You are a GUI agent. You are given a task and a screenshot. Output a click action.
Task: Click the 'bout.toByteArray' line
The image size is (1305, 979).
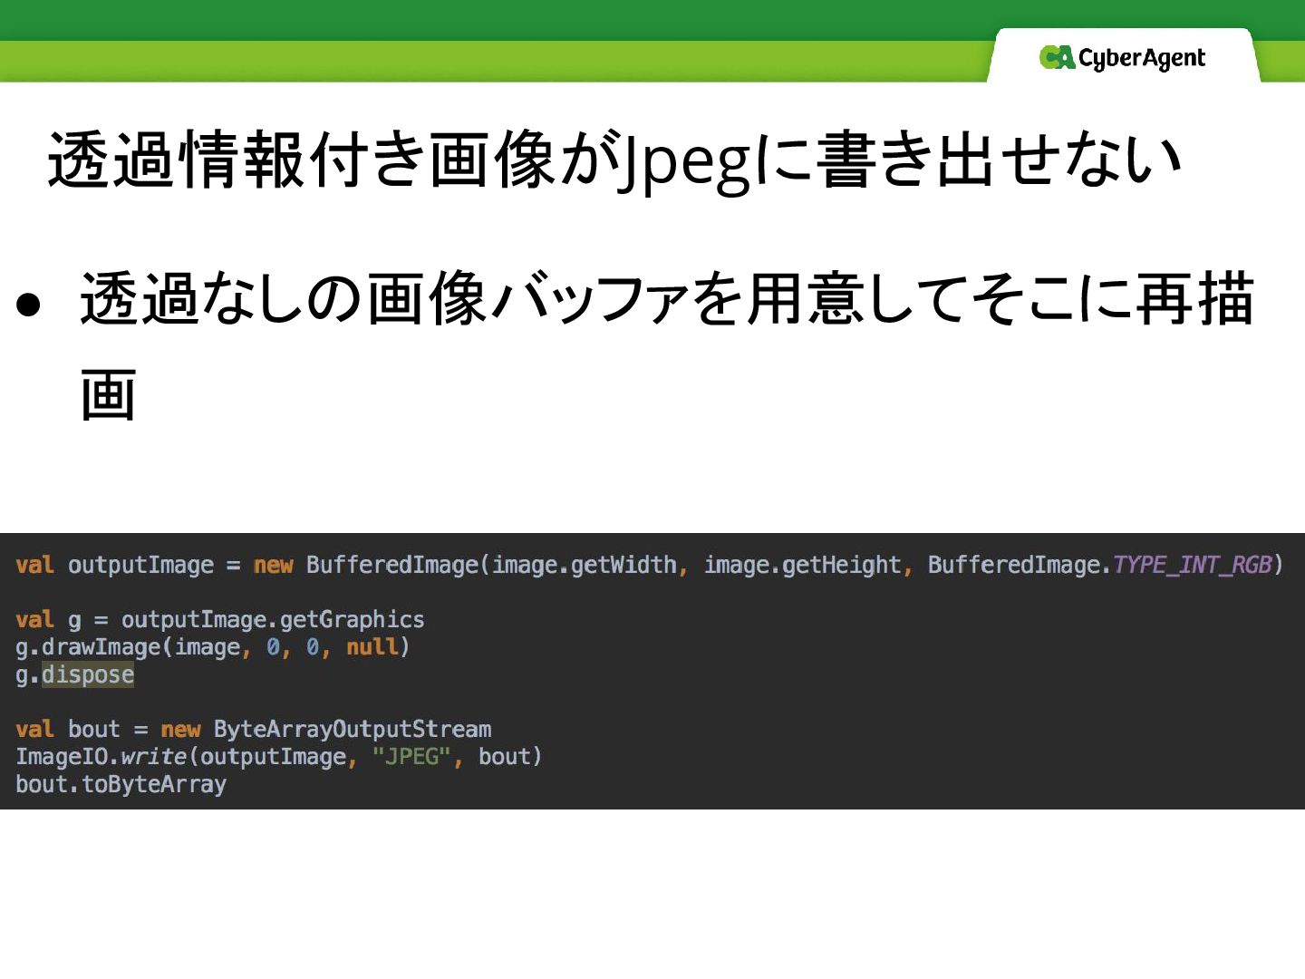tap(121, 784)
